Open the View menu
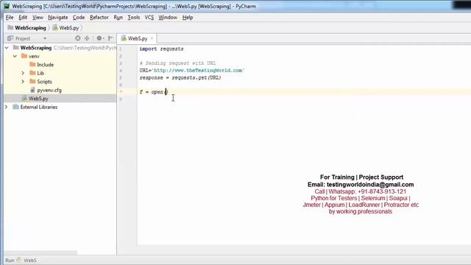 click(x=38, y=18)
